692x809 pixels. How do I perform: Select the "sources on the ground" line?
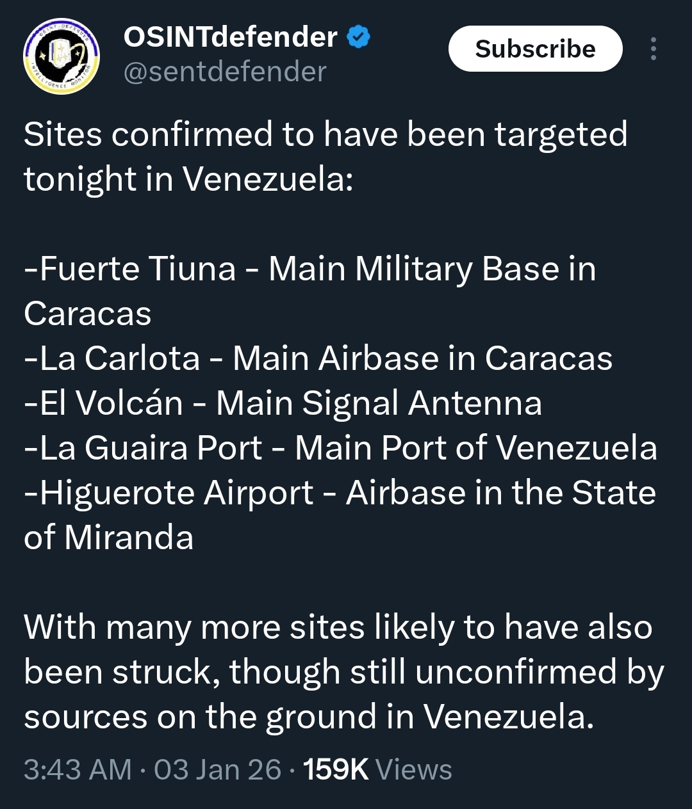click(x=309, y=717)
